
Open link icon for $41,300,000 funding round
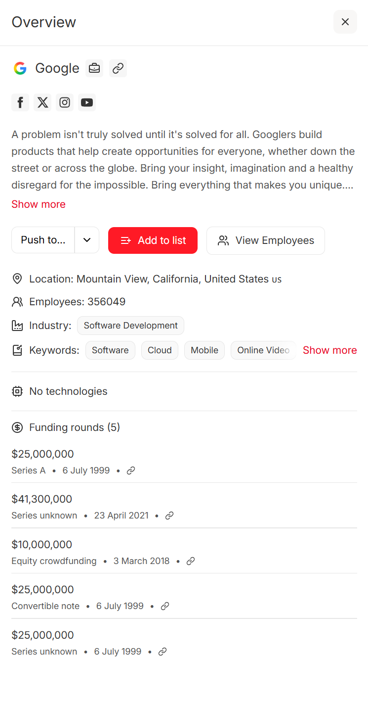(x=169, y=516)
